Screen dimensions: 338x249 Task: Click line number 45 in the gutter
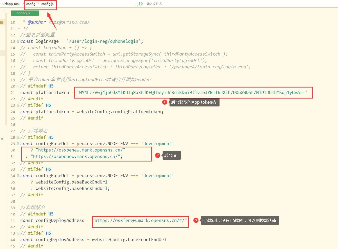(13, 246)
